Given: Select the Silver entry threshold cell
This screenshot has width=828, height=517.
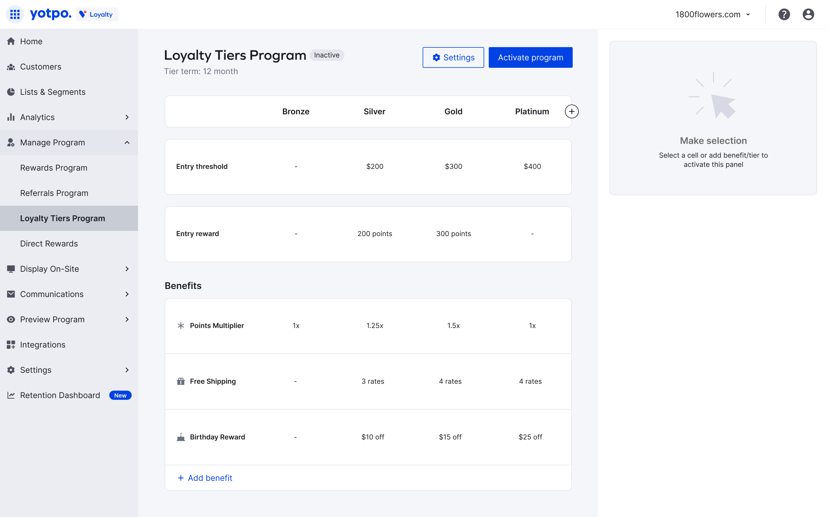Looking at the screenshot, I should (374, 167).
